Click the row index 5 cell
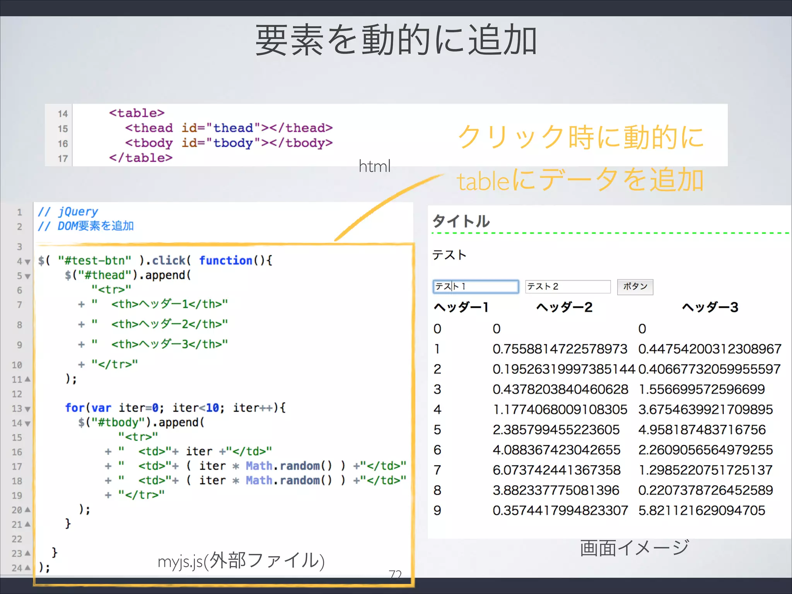This screenshot has width=792, height=594. [437, 430]
